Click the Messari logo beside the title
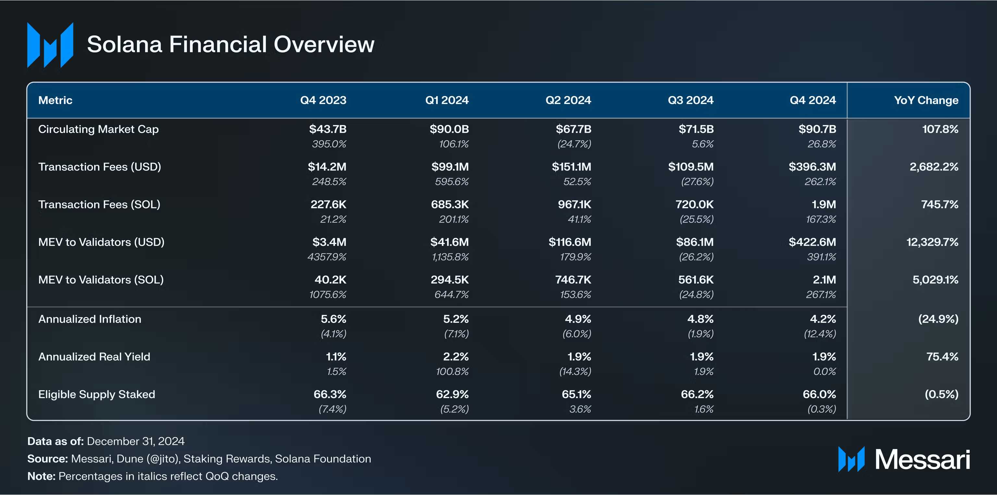The height and width of the screenshot is (495, 997). coord(50,45)
